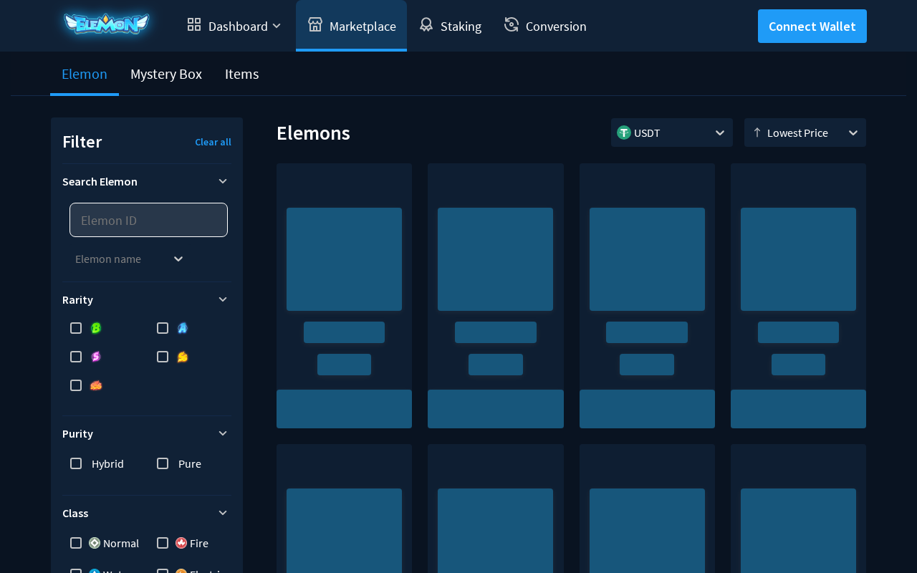Collapse the Rarity filter section
Image resolution: width=917 pixels, height=573 pixels.
(223, 299)
